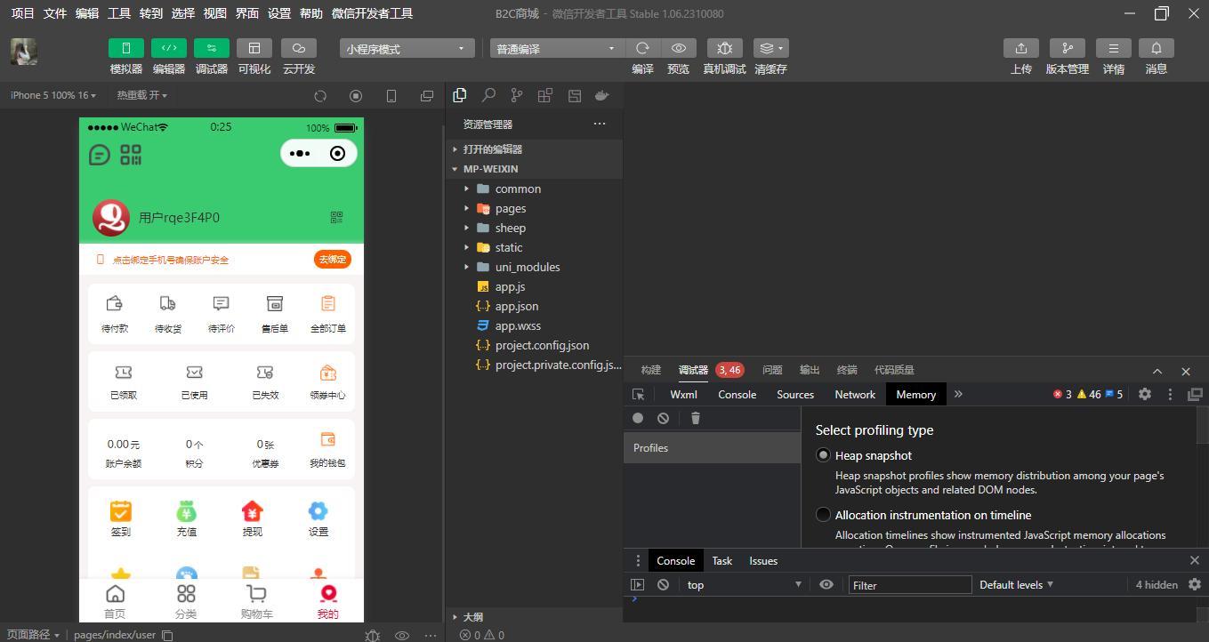
Task: Toggle the console live expression eye
Action: (826, 584)
